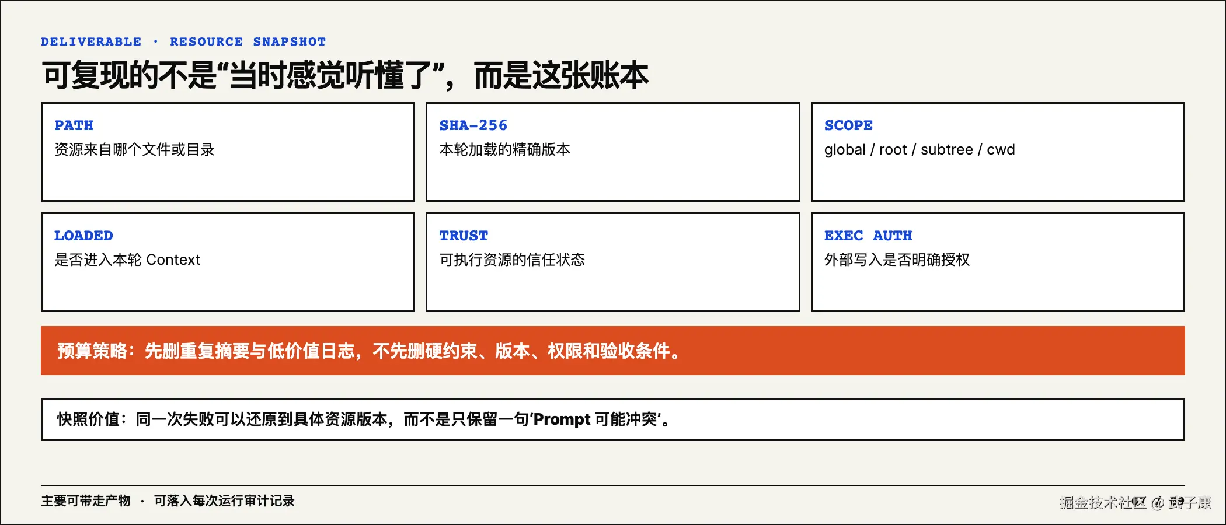The height and width of the screenshot is (525, 1226).
Task: Click the main title '可复现的不是"当时感觉听懂了"，而是这张账本'
Action: 345,75
